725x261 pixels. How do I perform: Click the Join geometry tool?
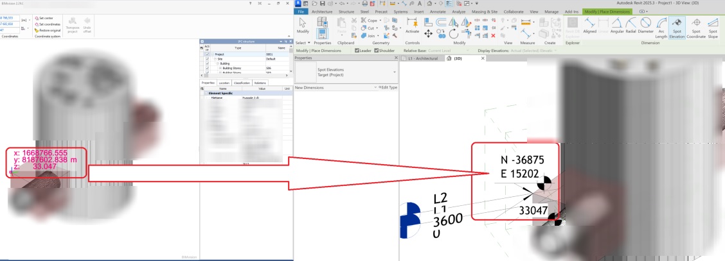coord(368,35)
